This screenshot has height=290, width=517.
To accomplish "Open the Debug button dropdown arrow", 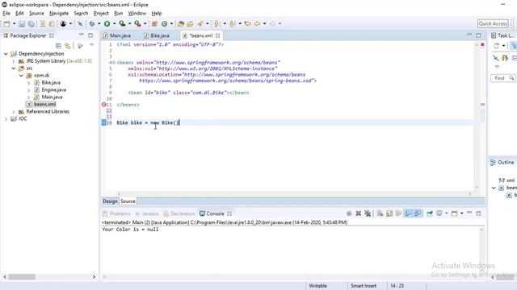I will (x=99, y=23).
